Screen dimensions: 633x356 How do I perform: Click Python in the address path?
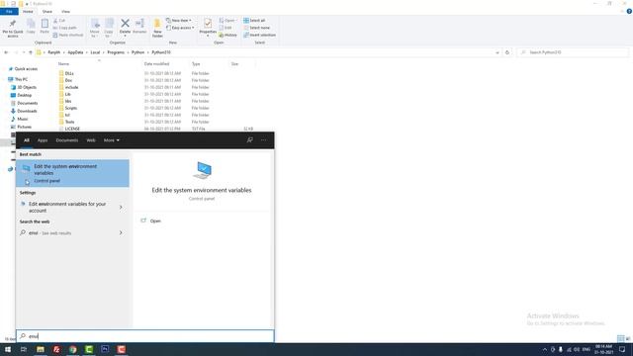(137, 52)
